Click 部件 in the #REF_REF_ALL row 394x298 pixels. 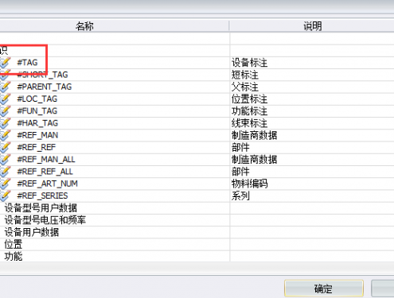tap(240, 172)
